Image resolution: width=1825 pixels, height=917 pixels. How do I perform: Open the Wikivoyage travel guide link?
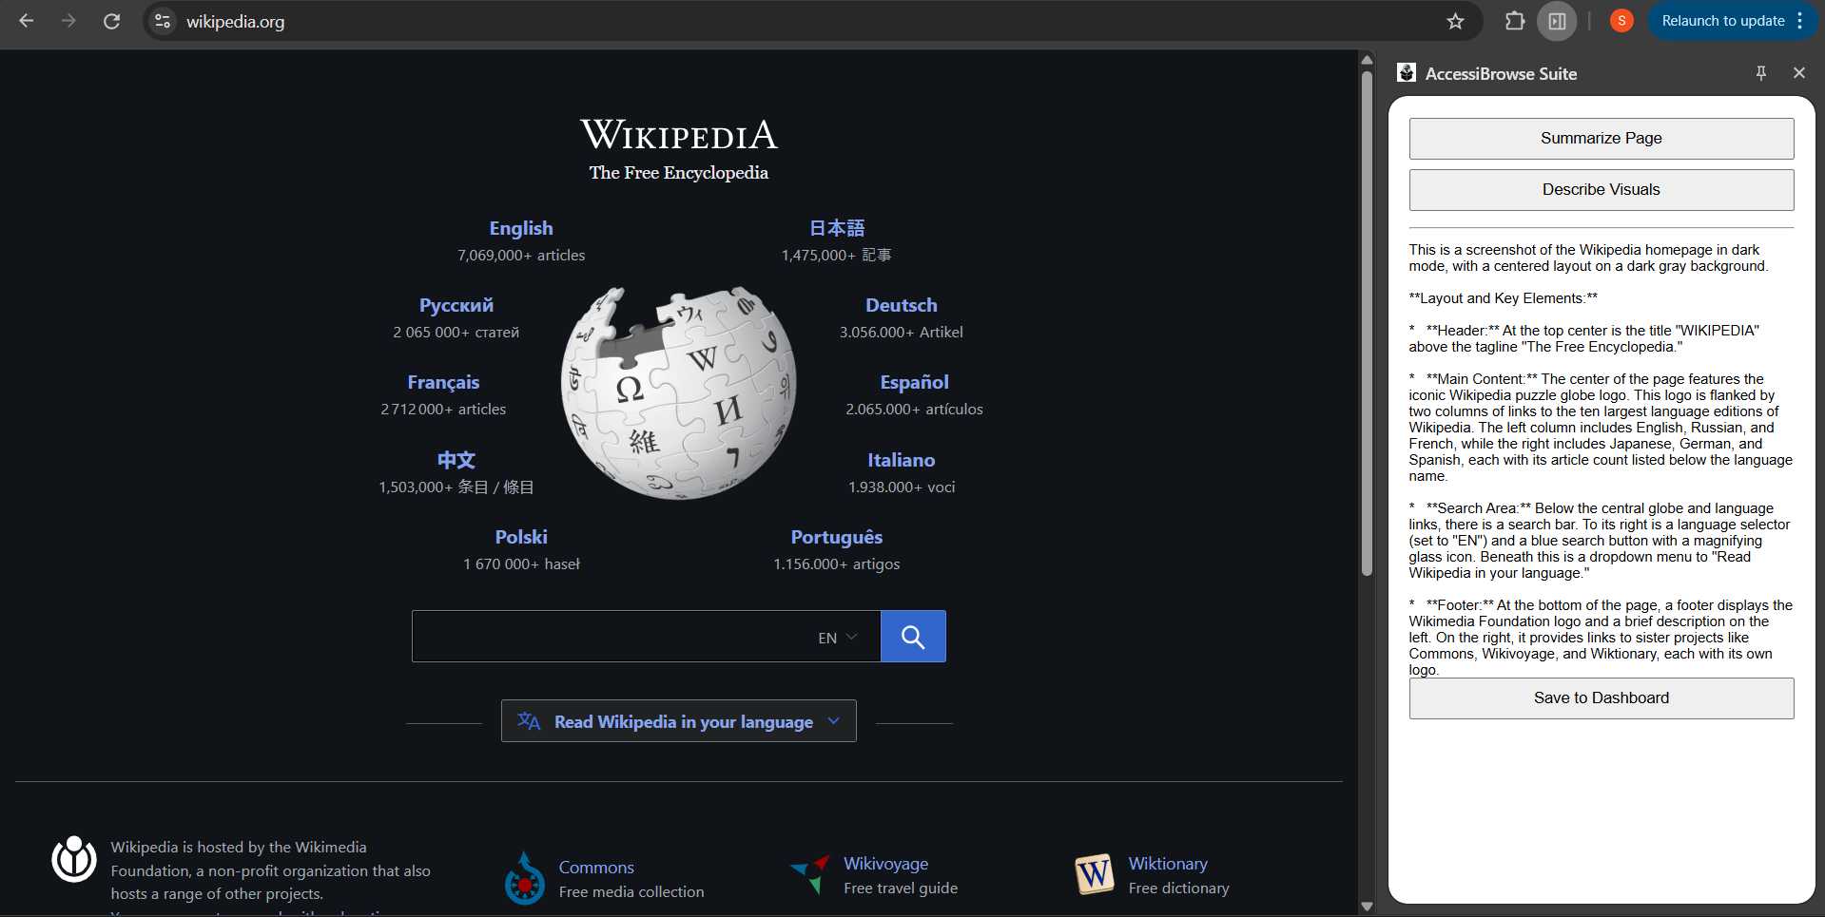[886, 864]
